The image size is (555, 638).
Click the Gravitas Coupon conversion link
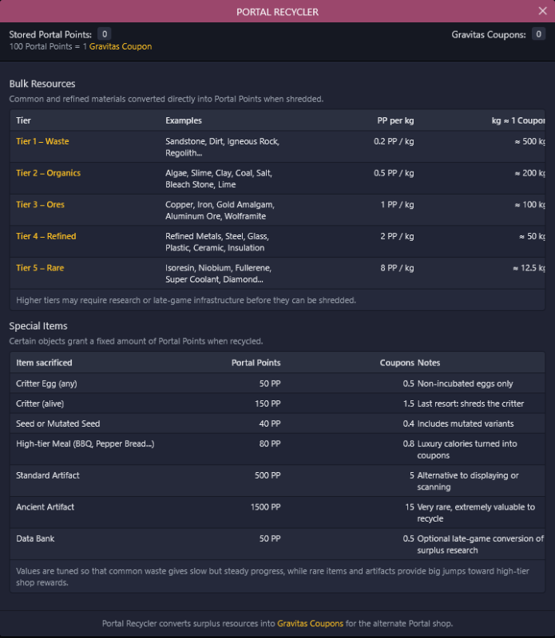tap(120, 46)
